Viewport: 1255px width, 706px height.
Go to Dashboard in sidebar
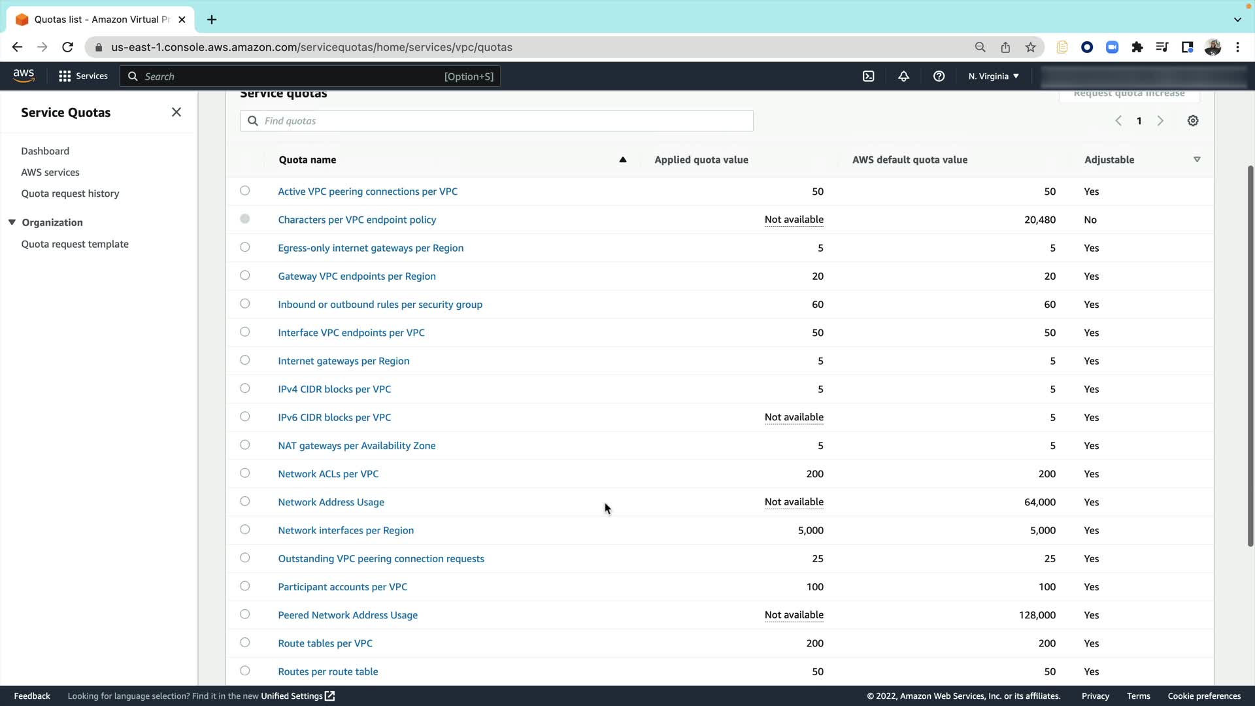pyautogui.click(x=45, y=151)
